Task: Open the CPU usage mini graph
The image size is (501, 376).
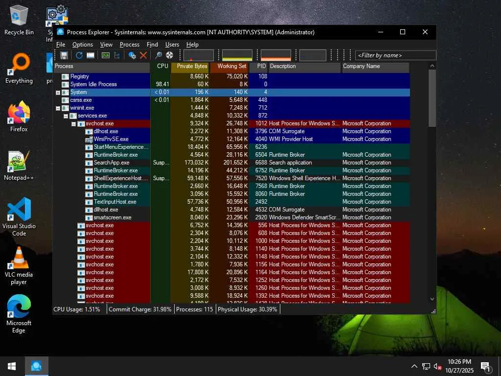Action: [x=199, y=55]
